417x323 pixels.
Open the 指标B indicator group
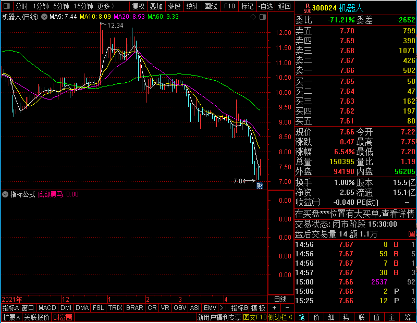pyautogui.click(x=239, y=308)
